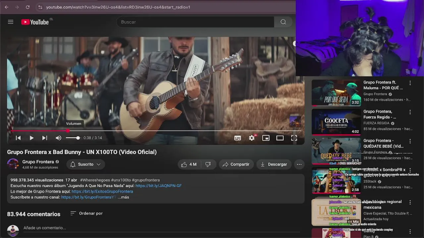This screenshot has width=424, height=238.
Task: Like the video with thumbs up
Action: point(189,164)
